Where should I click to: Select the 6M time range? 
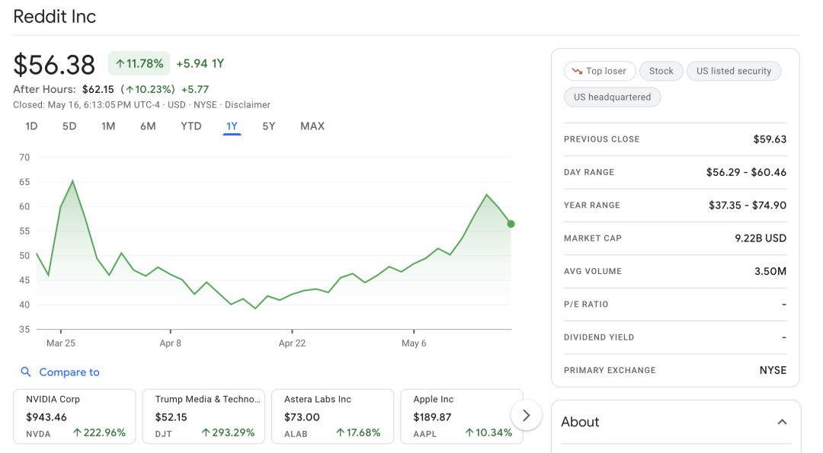pos(148,126)
